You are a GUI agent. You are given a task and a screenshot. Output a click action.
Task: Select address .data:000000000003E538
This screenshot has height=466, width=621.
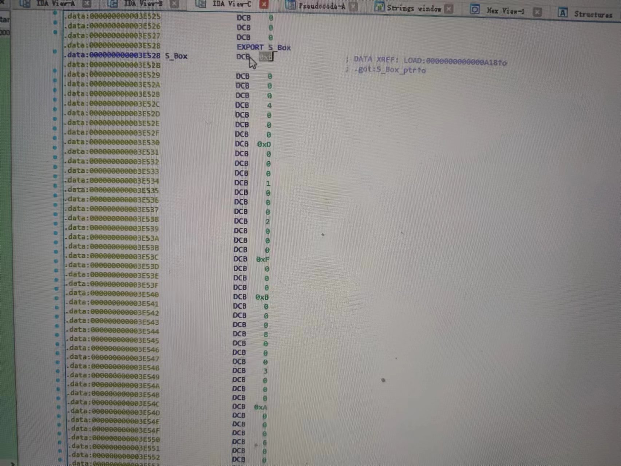pyautogui.click(x=112, y=219)
